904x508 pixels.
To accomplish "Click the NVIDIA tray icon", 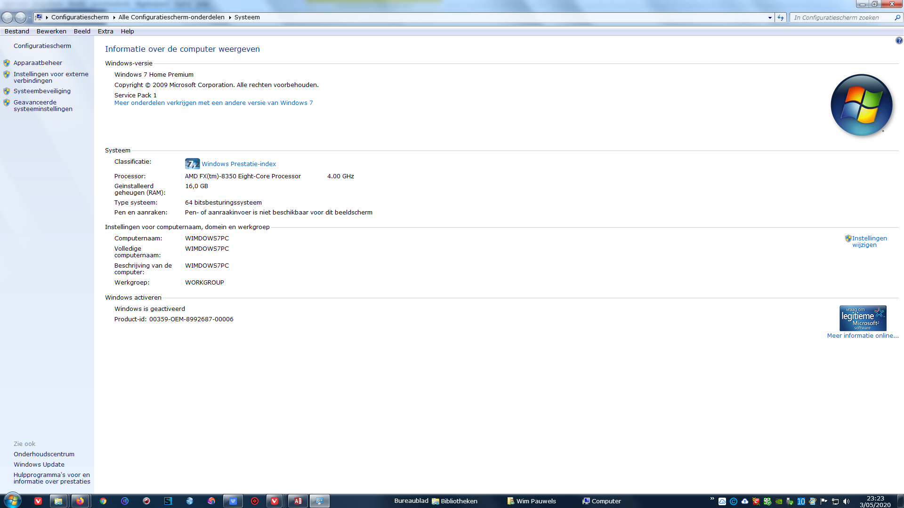I will coord(779,501).
